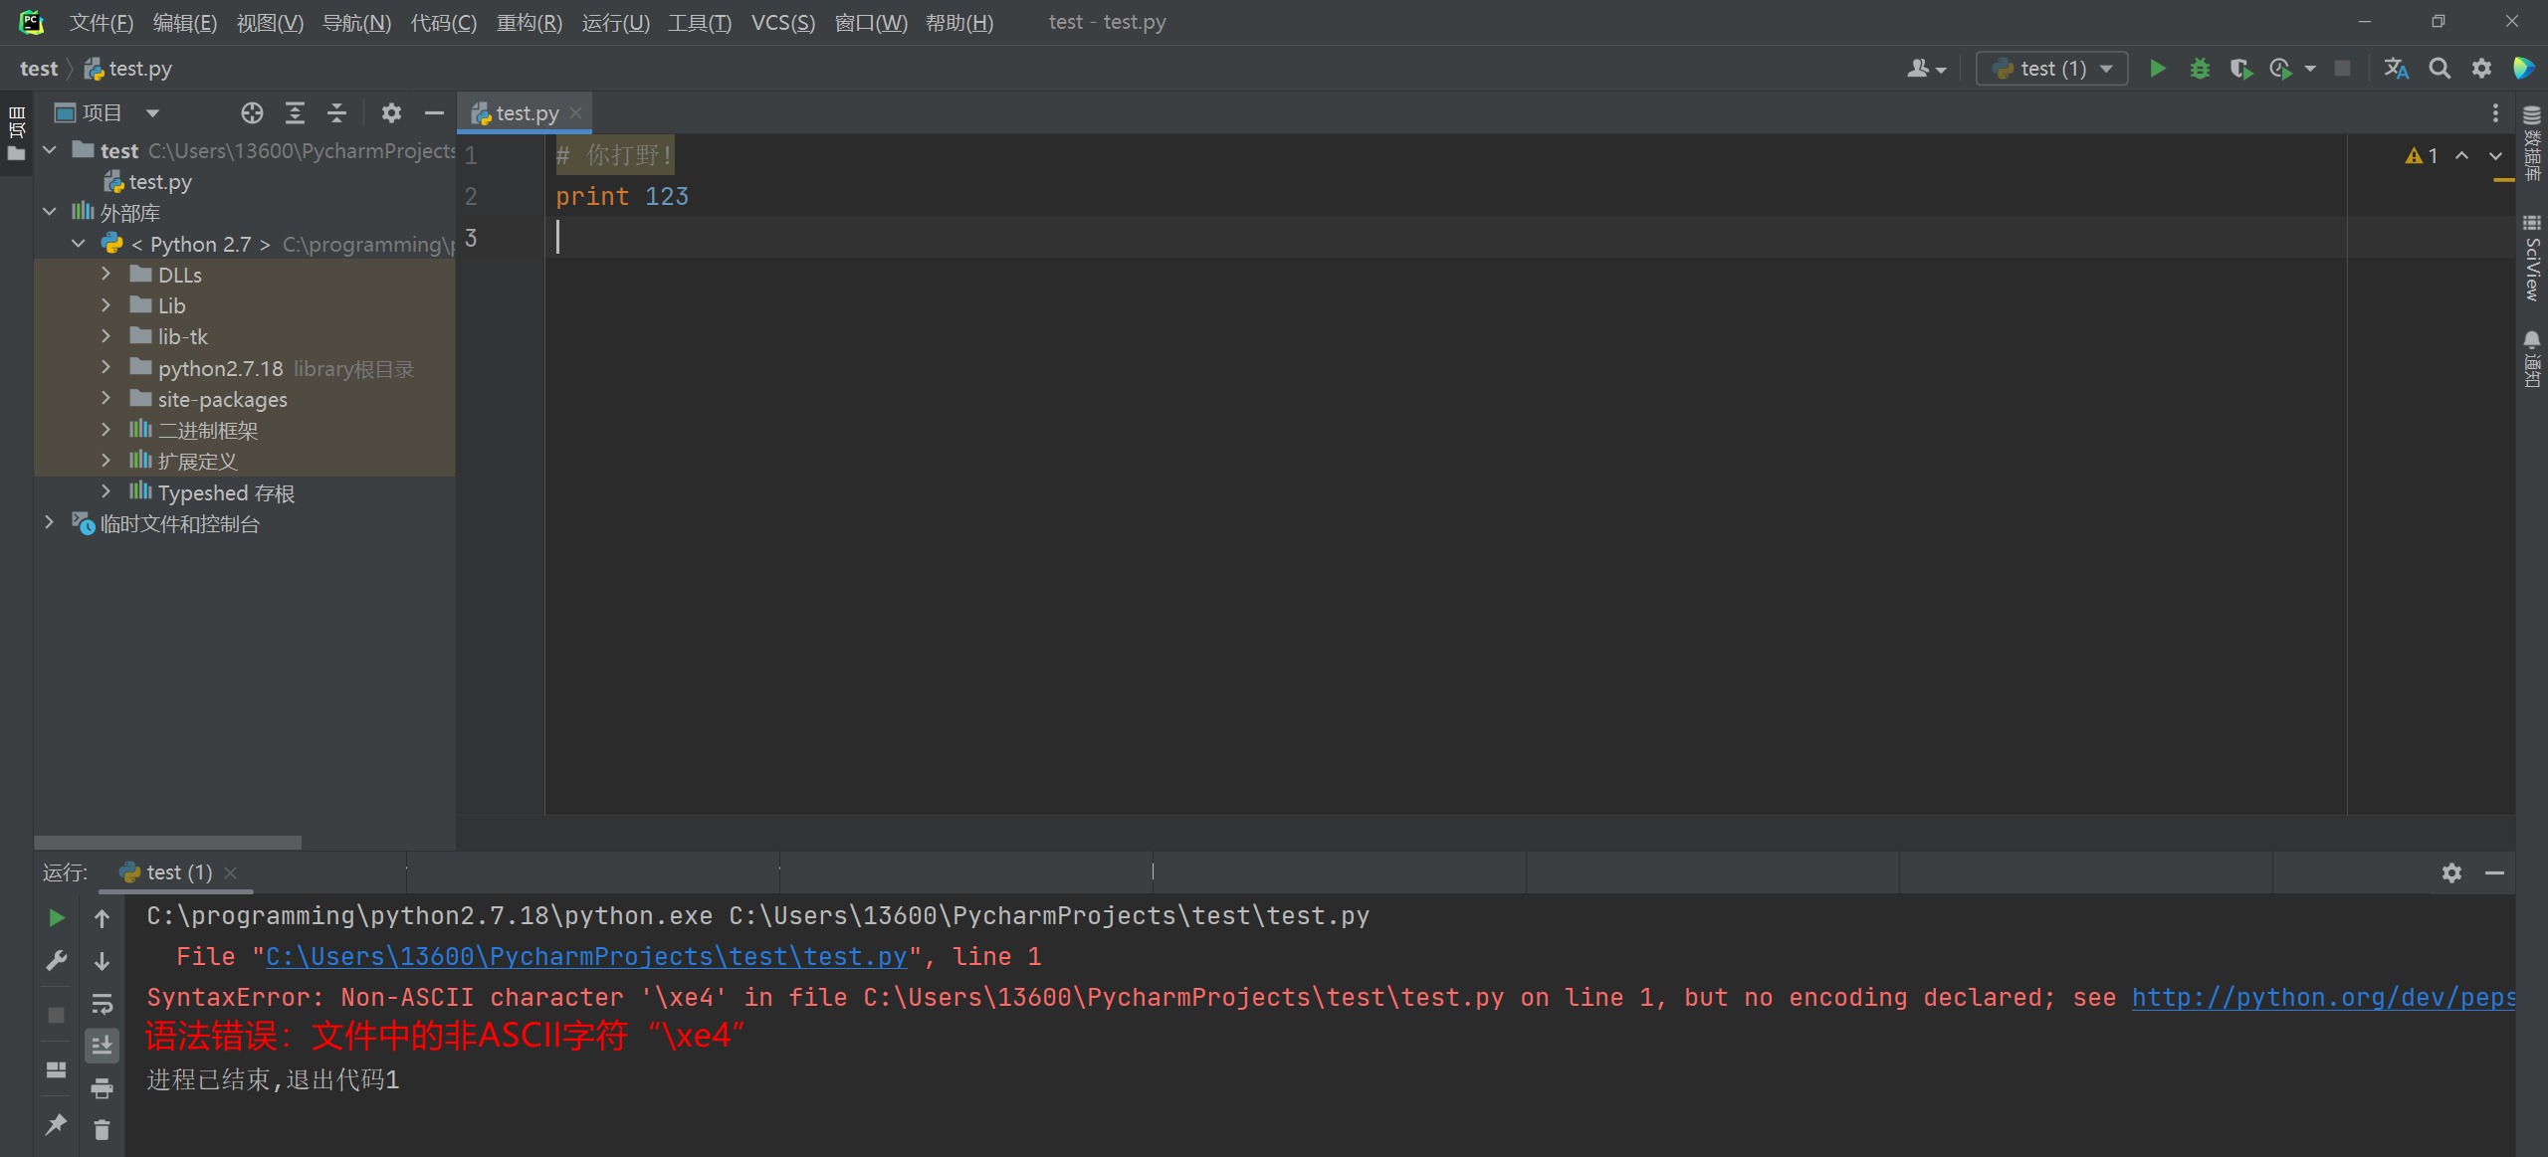Run with coverage icon
Image resolution: width=2548 pixels, height=1157 pixels.
[2240, 69]
